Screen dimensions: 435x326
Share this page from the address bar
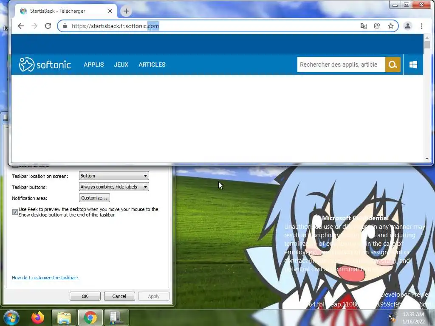click(377, 26)
